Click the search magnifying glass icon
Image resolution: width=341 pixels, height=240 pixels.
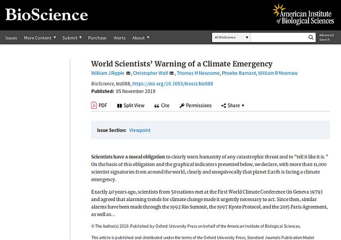[x=311, y=37]
